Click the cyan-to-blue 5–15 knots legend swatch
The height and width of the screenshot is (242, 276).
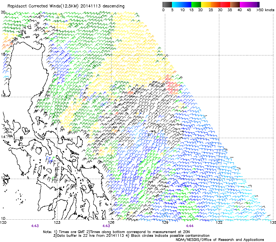click(x=182, y=4)
